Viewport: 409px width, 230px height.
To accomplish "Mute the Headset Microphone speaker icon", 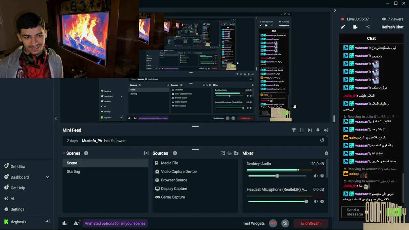I will coord(315,201).
